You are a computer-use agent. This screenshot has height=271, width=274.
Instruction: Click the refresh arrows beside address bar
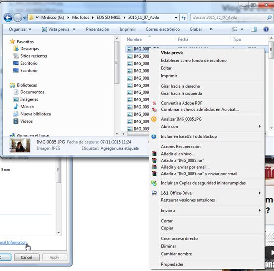pyautogui.click(x=183, y=18)
